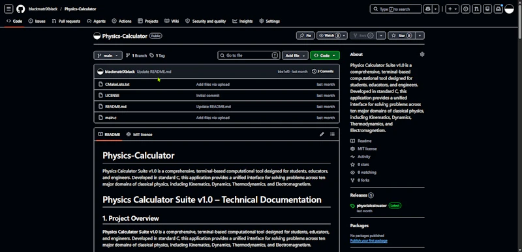The width and height of the screenshot is (522, 252).
Task: Open Copilot chat icon in header
Action: pyautogui.click(x=428, y=9)
